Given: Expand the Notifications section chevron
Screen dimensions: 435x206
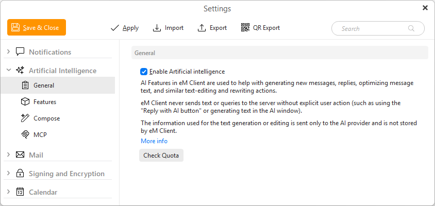Looking at the screenshot, I should [x=8, y=51].
